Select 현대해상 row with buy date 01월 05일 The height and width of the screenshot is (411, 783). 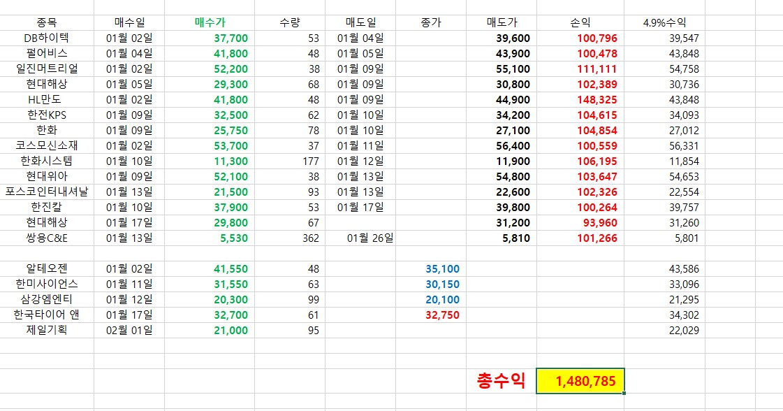[46, 84]
